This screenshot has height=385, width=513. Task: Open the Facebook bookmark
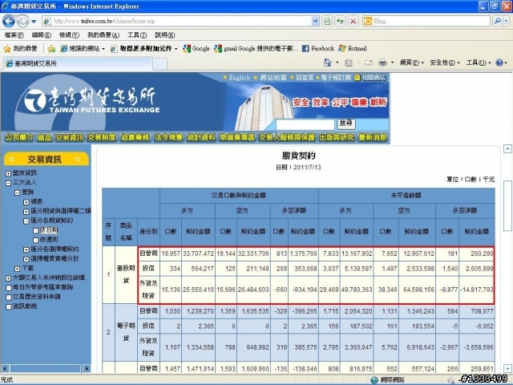pyautogui.click(x=318, y=49)
